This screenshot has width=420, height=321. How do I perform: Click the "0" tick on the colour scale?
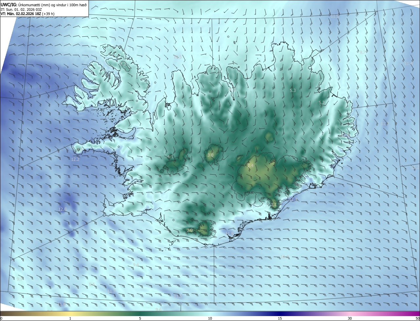[x=1, y=318]
